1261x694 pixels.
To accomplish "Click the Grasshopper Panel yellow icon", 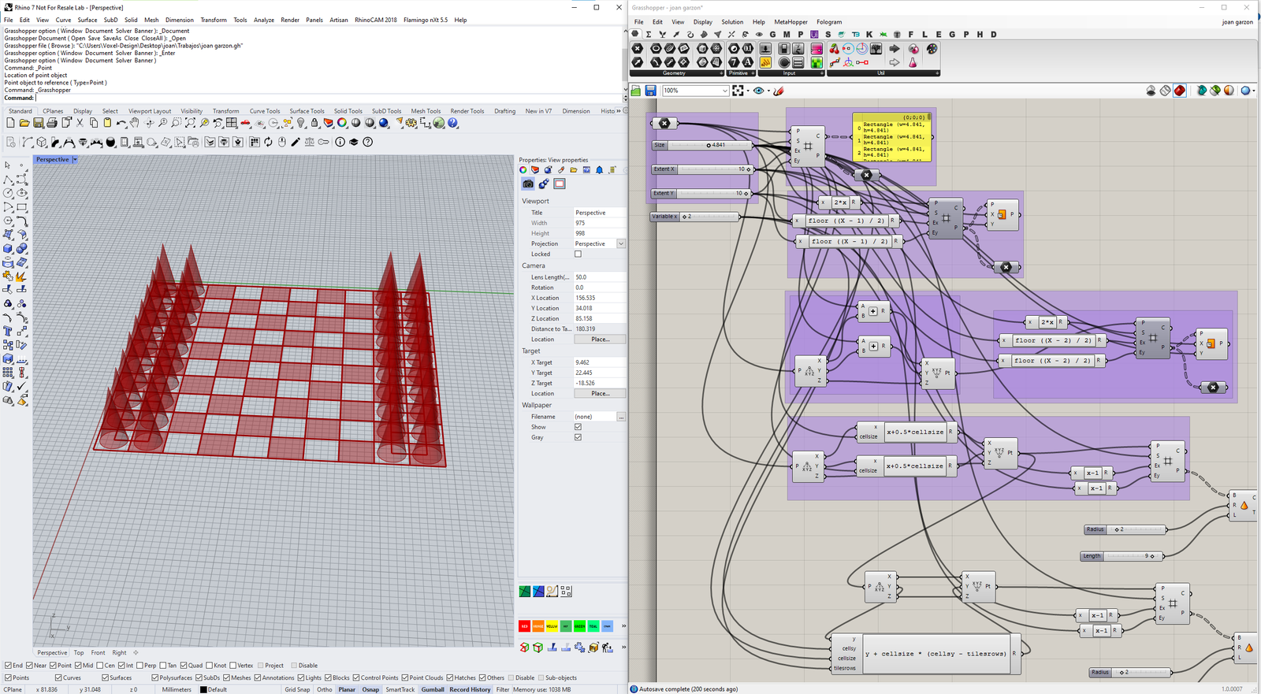I will [765, 62].
